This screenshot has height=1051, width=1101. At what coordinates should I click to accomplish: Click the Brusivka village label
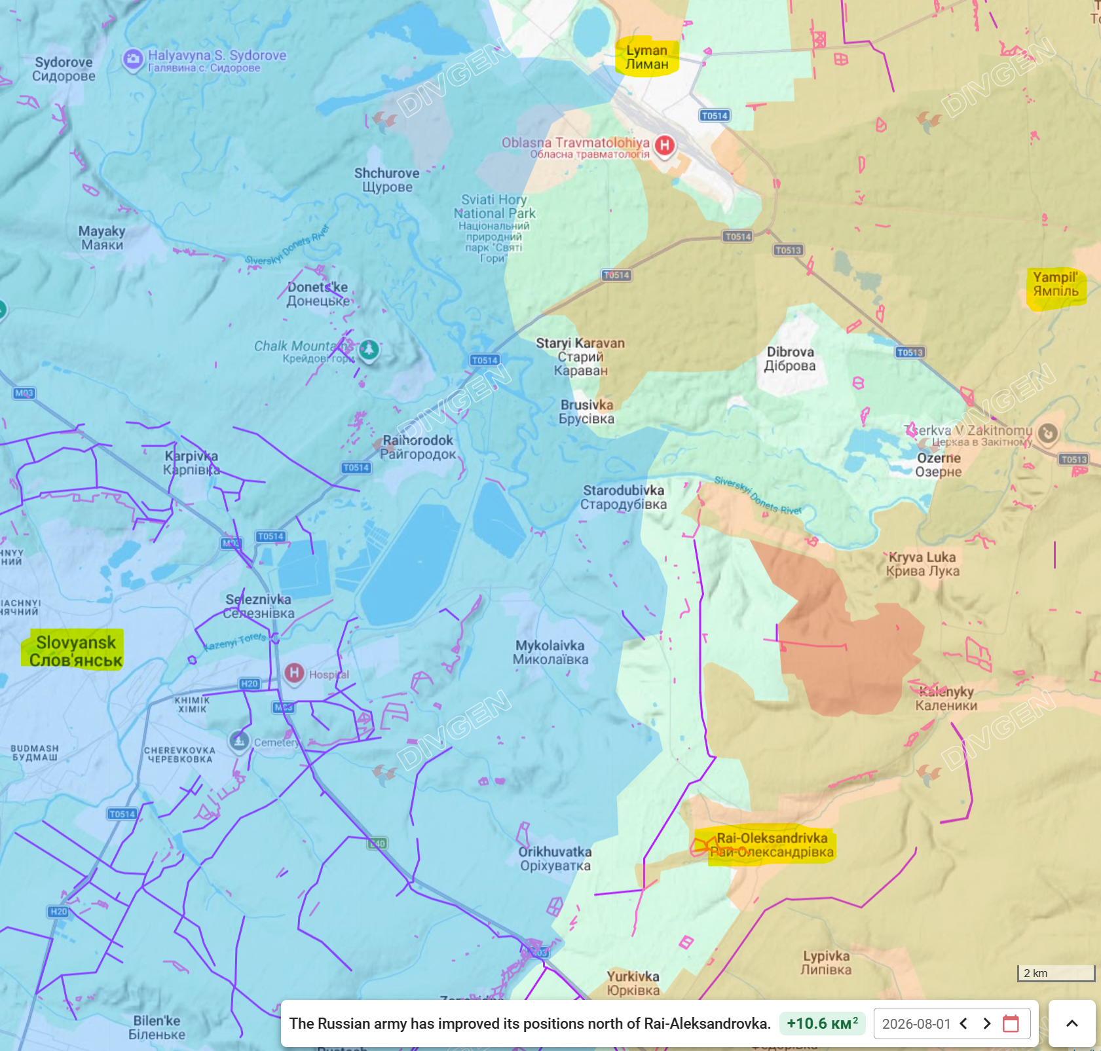coord(587,412)
